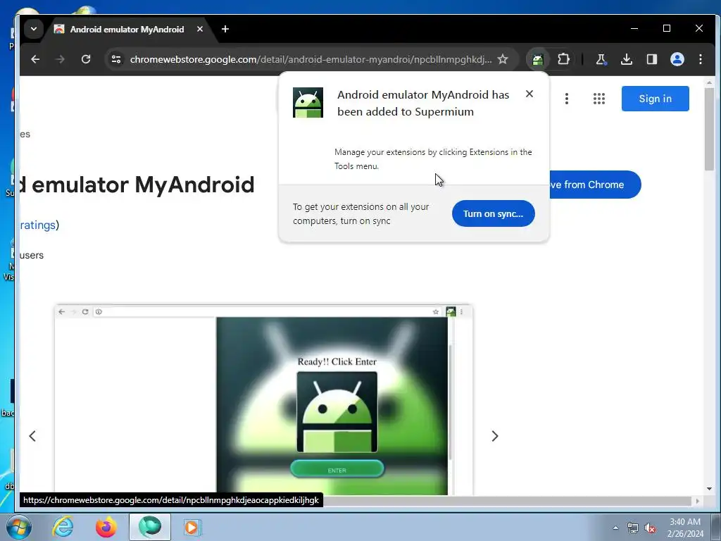The width and height of the screenshot is (721, 541).
Task: Close the Android emulator MyAndroid tab
Action: click(x=199, y=29)
